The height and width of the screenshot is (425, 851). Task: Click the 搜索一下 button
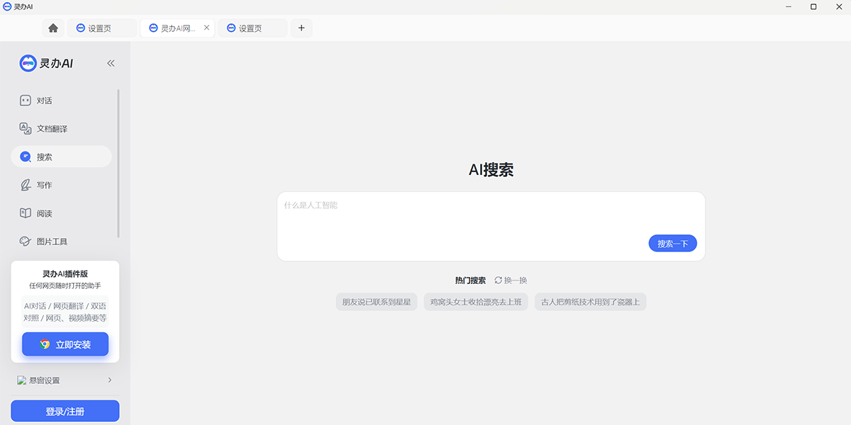coord(673,244)
